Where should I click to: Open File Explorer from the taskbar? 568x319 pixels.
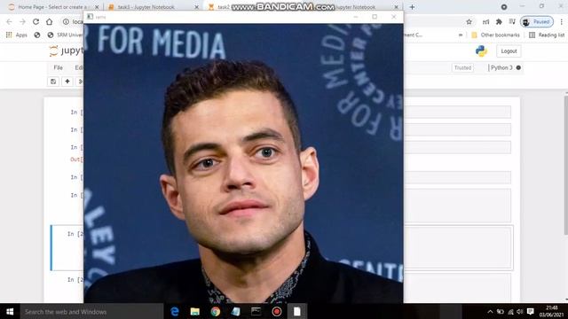coord(195,311)
